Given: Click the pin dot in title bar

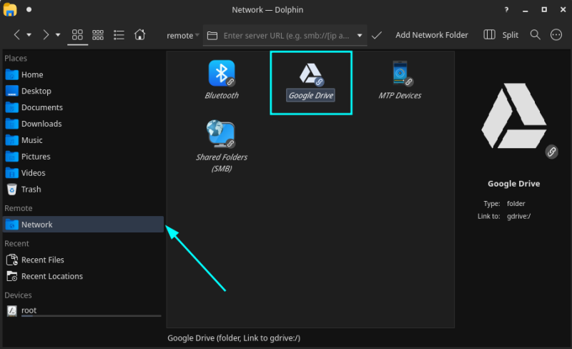Looking at the screenshot, I should (29, 10).
